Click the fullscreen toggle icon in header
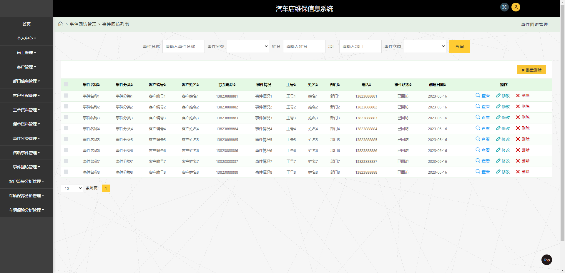 504,7
